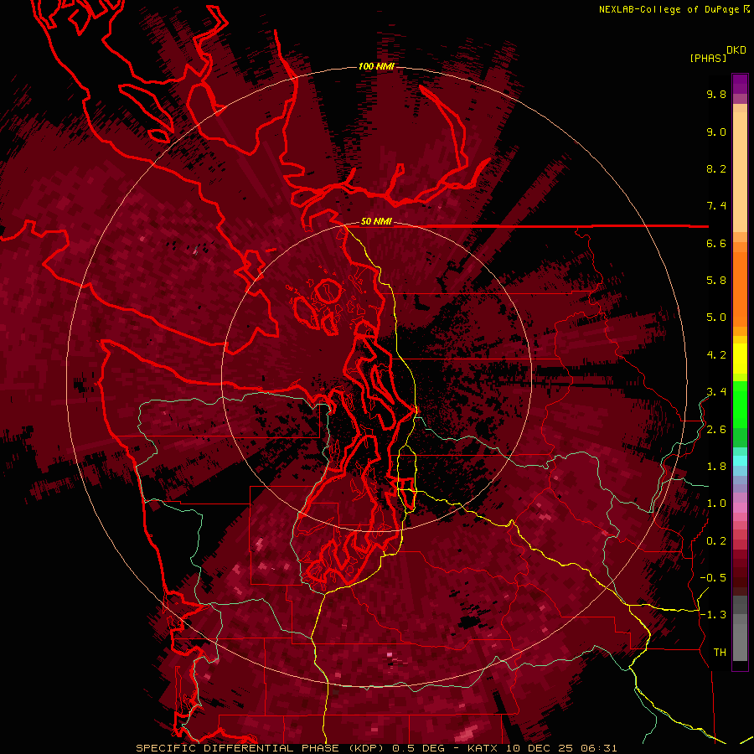Pick the purple band atop the color scale
Image resolution: width=754 pixels, height=754 pixels.
(740, 84)
